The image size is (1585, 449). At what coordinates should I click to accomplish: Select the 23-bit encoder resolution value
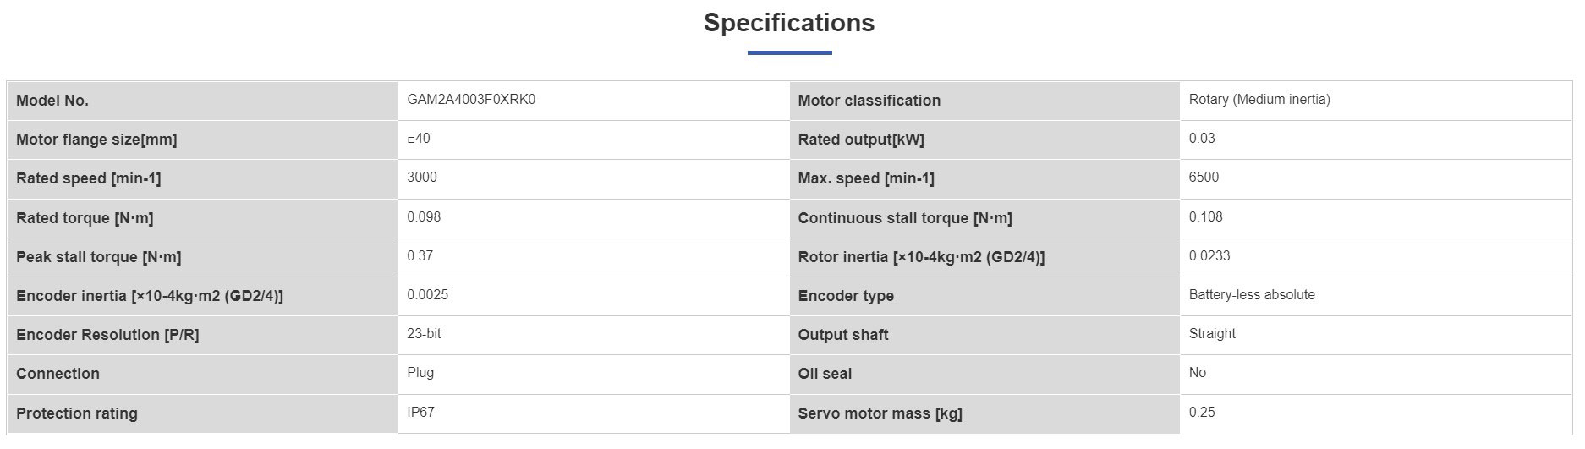coord(424,334)
